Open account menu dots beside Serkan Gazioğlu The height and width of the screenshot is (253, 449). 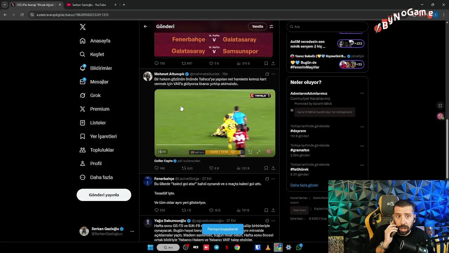point(132,231)
